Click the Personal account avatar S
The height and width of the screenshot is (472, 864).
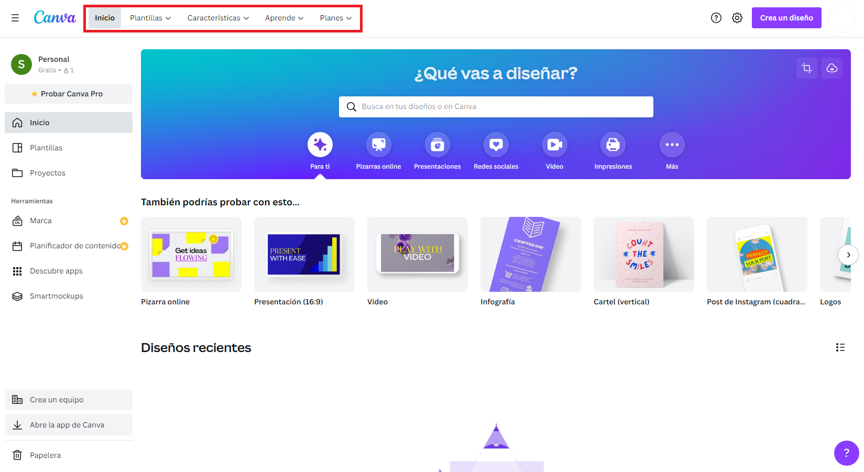click(21, 64)
